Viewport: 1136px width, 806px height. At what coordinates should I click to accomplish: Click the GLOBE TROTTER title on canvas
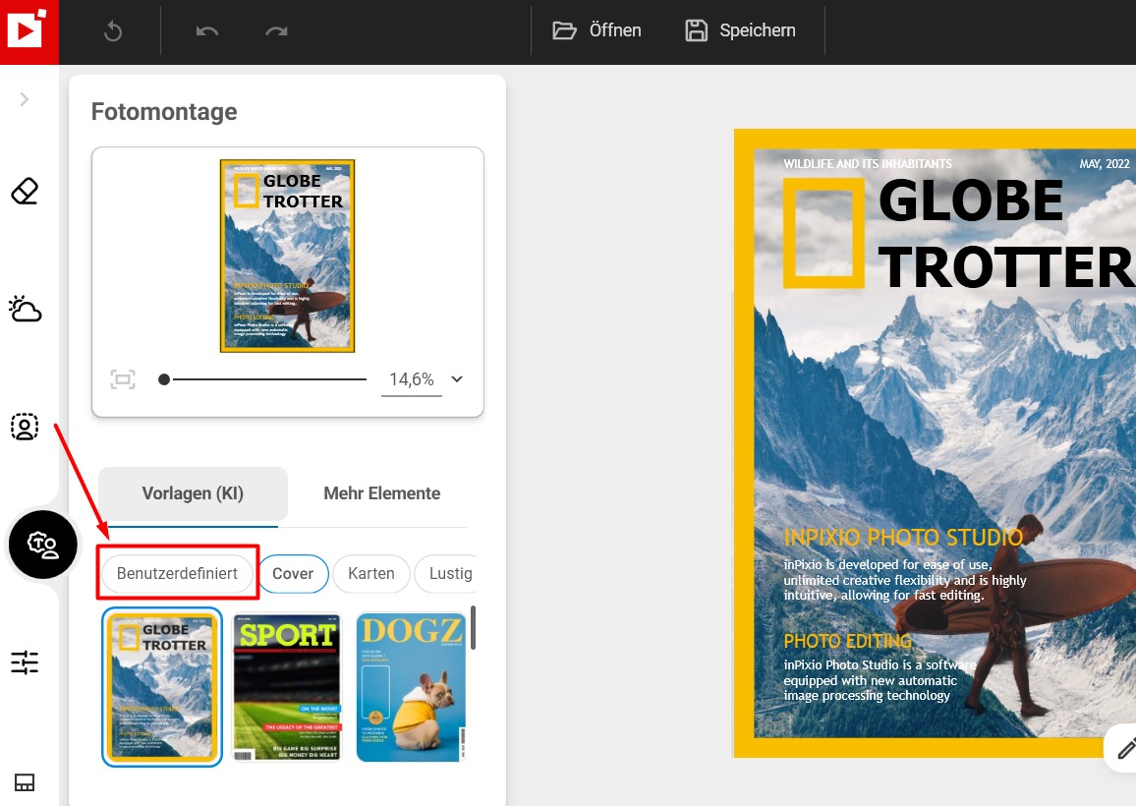pyautogui.click(x=1005, y=234)
